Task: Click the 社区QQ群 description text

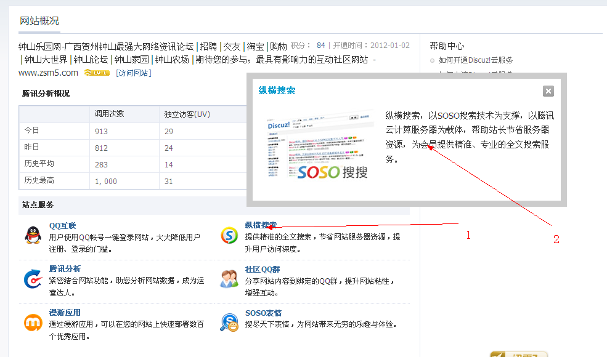Action: point(320,287)
